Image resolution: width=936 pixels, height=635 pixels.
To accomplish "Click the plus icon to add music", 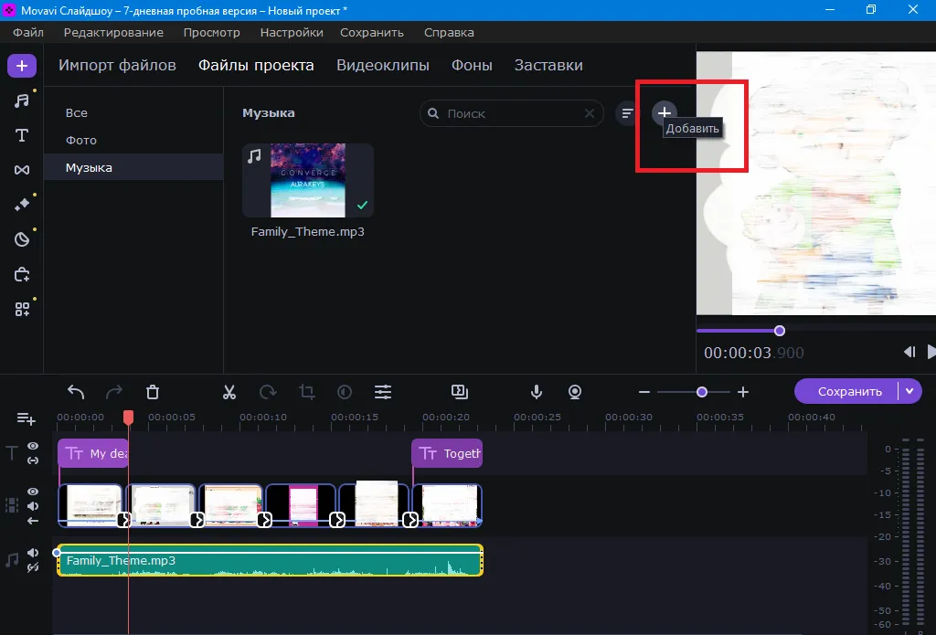I will 665,112.
